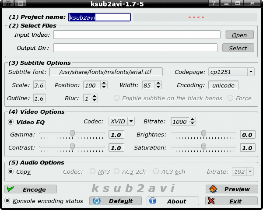Click the Position 100 value field
263x210 pixels.
(x=92, y=85)
